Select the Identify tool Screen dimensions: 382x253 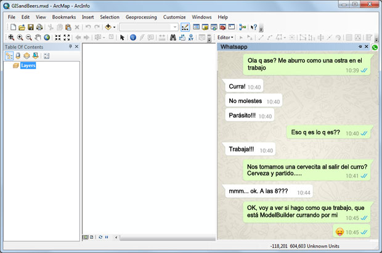(133, 38)
